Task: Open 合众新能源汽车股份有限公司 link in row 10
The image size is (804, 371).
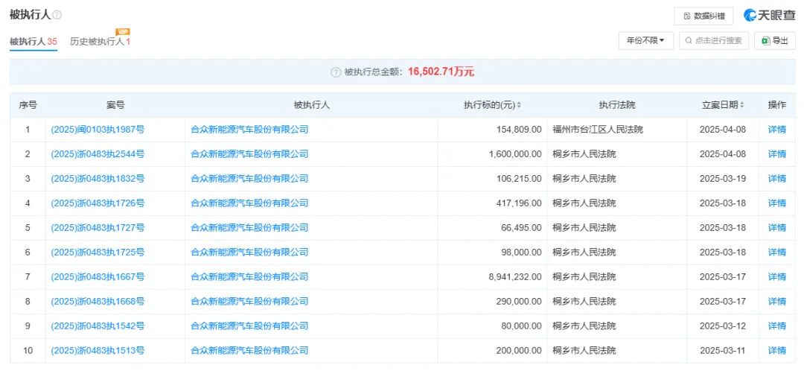Action: pyautogui.click(x=249, y=351)
